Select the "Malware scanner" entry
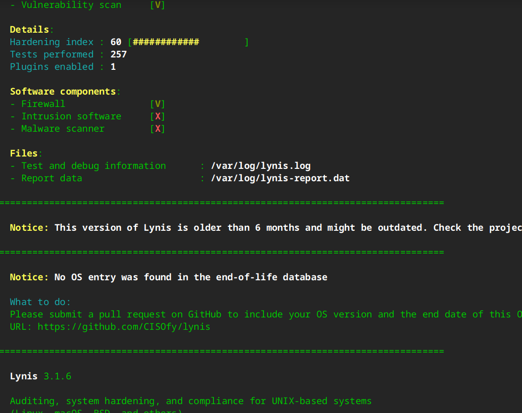This screenshot has height=413, width=522. point(63,128)
